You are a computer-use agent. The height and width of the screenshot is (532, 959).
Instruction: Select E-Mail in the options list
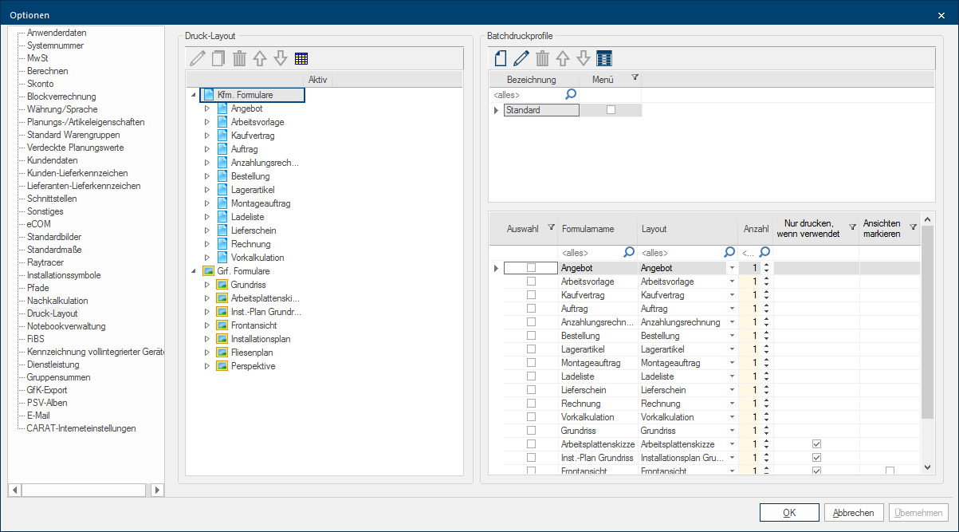[38, 416]
